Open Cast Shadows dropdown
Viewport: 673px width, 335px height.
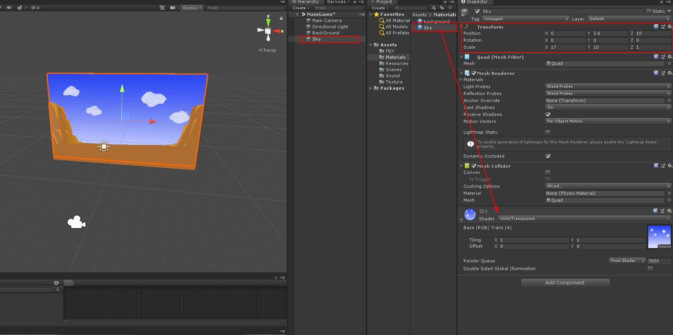coord(608,107)
